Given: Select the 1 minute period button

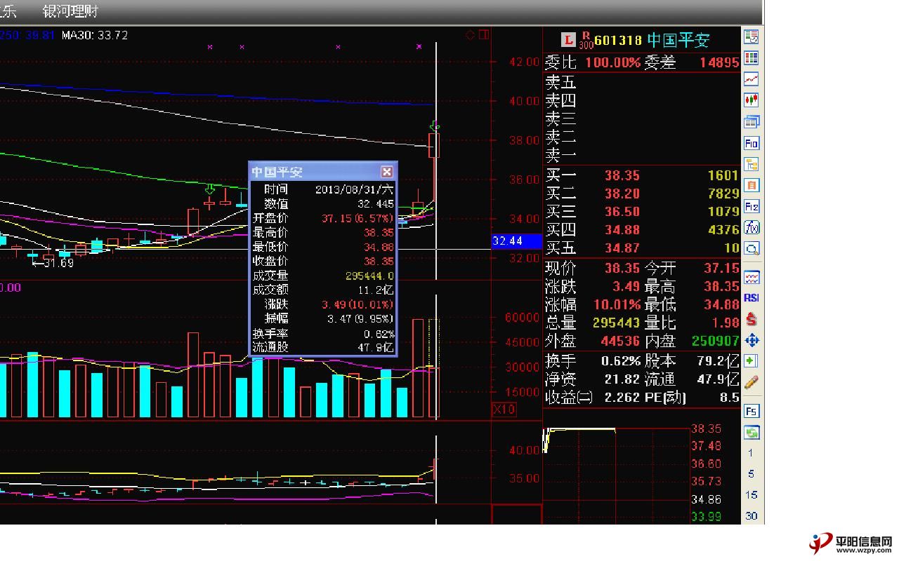Looking at the screenshot, I should pos(751,453).
